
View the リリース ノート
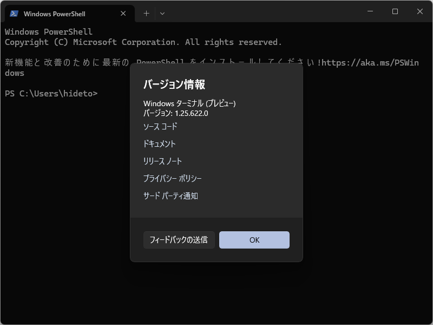pyautogui.click(x=162, y=161)
